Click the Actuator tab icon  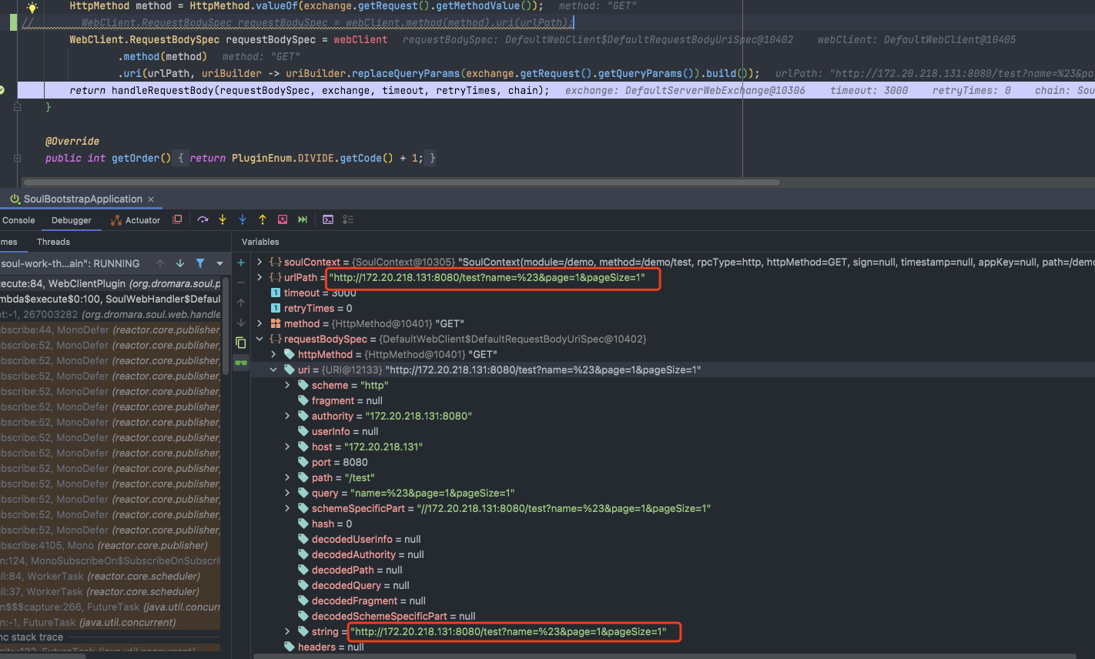[116, 220]
